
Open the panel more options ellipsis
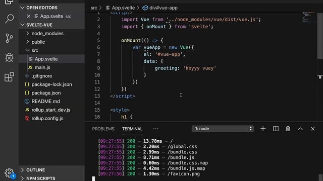pyautogui.click(x=156, y=129)
